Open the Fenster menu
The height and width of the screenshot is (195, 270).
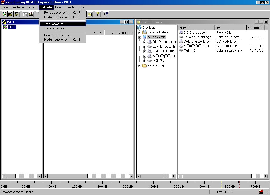[x=71, y=7]
